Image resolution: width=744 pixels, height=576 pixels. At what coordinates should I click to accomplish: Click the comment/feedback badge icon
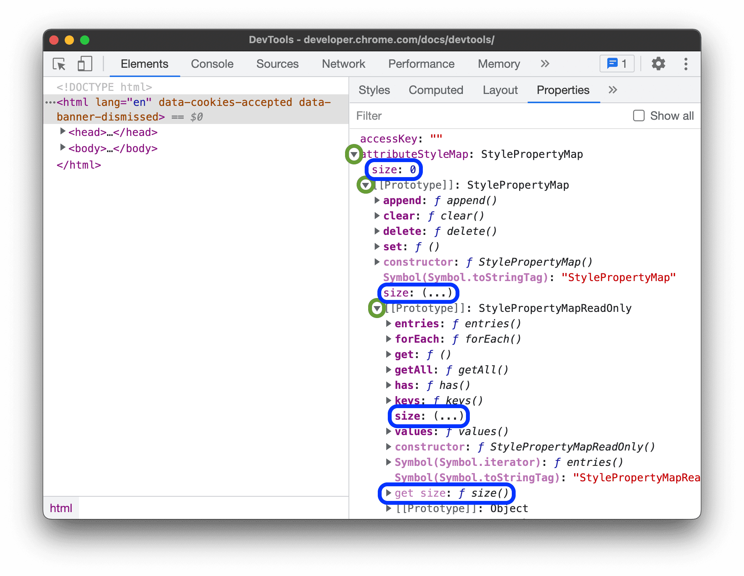coord(617,65)
